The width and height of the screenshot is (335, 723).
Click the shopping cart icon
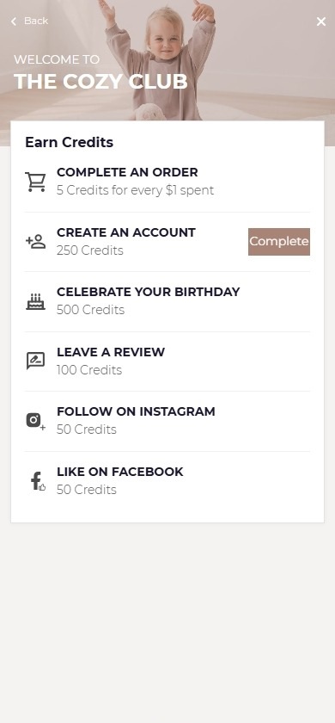coord(35,182)
